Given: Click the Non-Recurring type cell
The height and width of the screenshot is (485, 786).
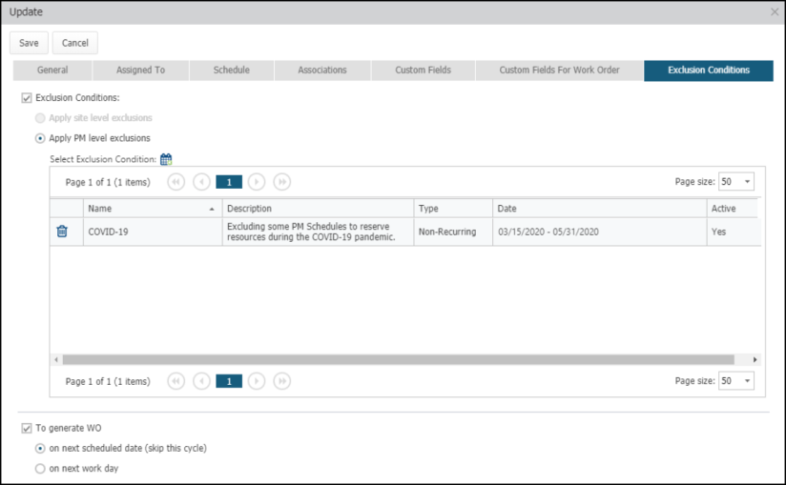Looking at the screenshot, I should pyautogui.click(x=453, y=232).
